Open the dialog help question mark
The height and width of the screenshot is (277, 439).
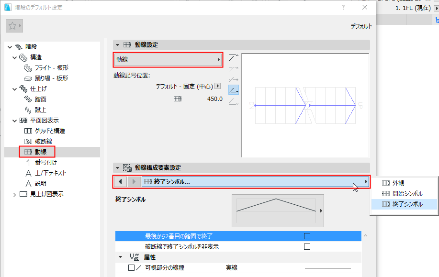[343, 8]
